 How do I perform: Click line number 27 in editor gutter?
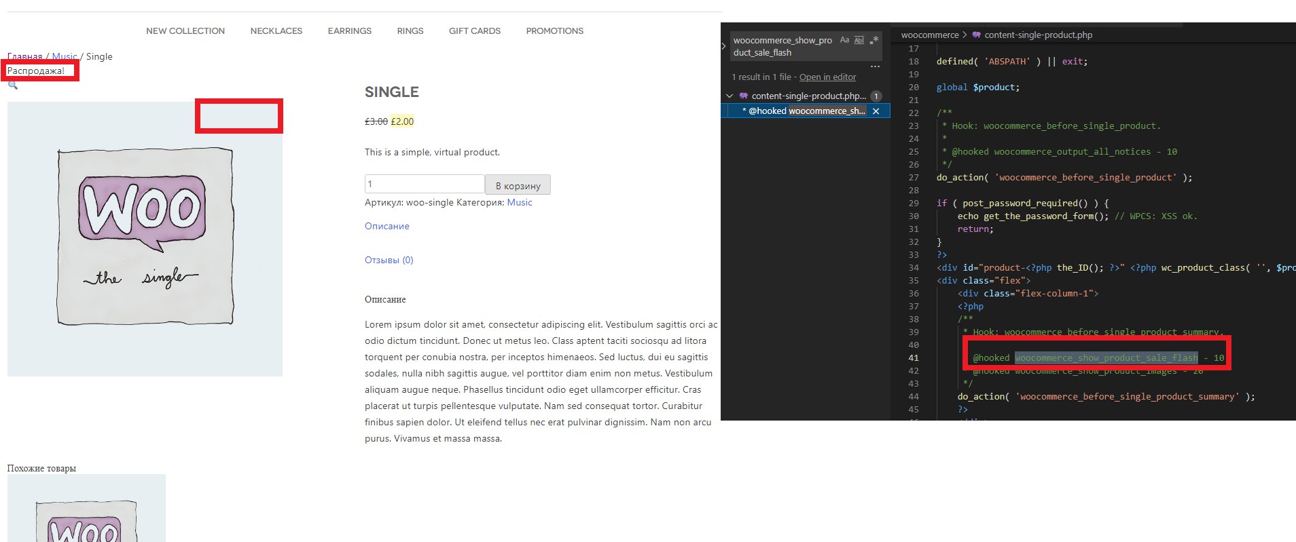point(914,178)
